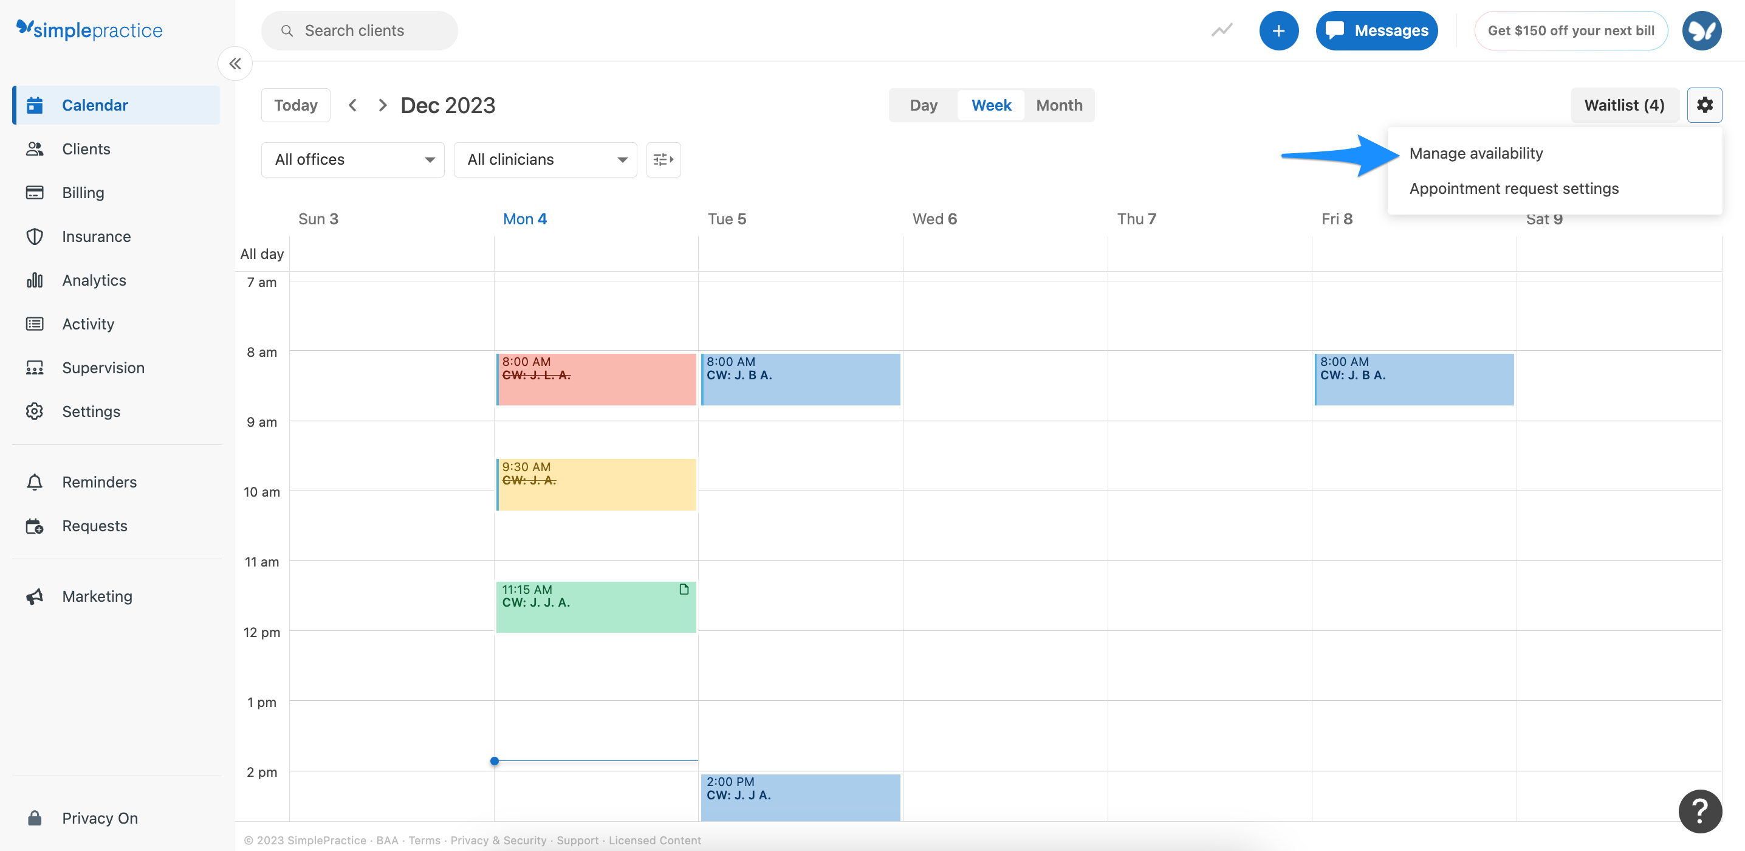
Task: Collapse the sidebar with the double chevron
Action: coord(235,63)
